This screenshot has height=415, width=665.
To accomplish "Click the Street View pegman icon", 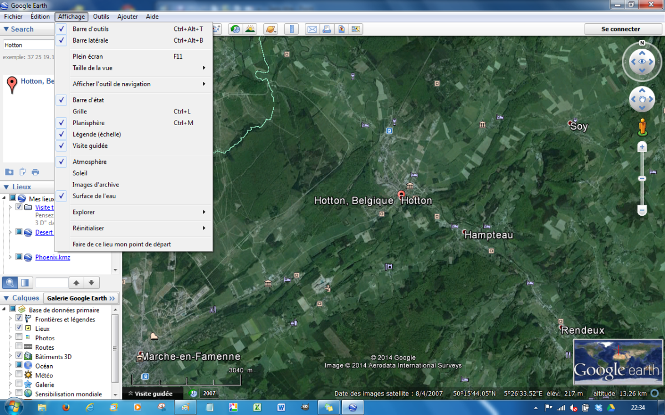I will (x=642, y=127).
